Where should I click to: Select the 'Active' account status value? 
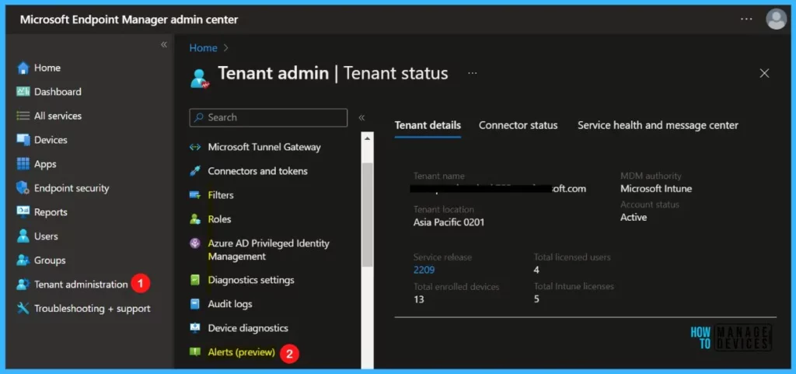634,217
